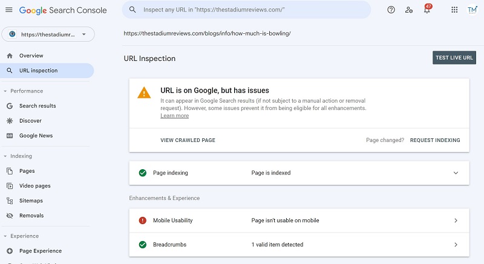This screenshot has height=264, width=484.
Task: Click the orange warning triangle icon
Action: (144, 92)
